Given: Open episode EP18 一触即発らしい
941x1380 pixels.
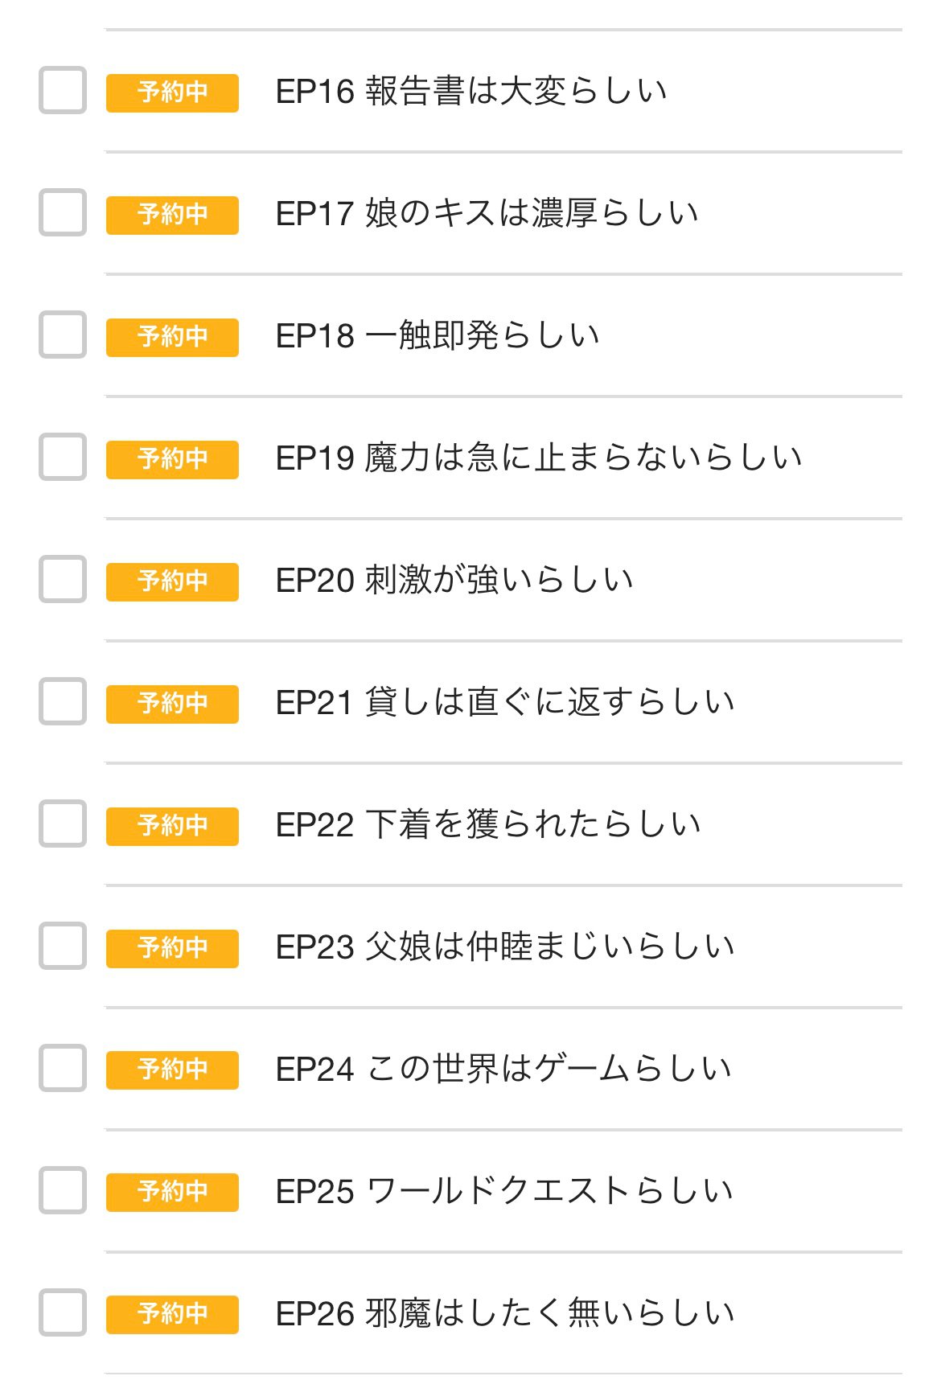Looking at the screenshot, I should [x=438, y=335].
